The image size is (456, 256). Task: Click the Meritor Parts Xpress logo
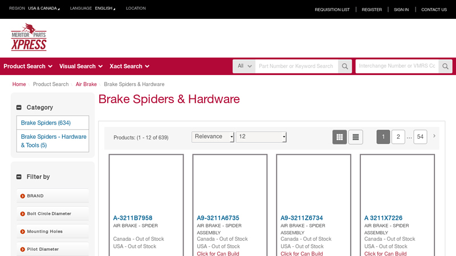pos(29,37)
